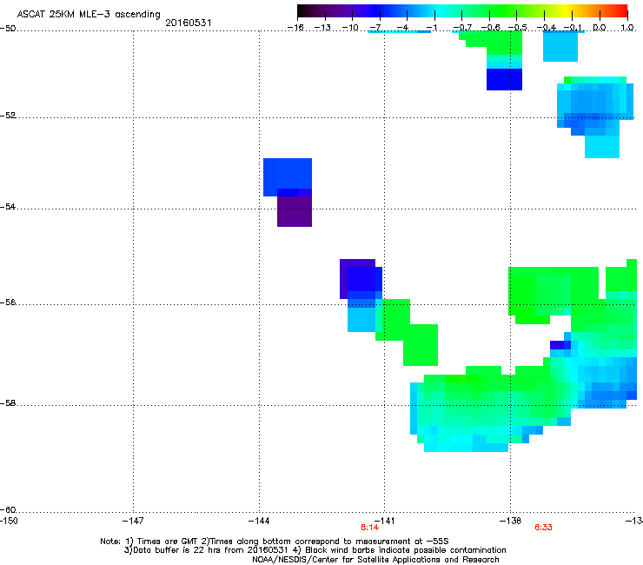Image resolution: width=643 pixels, height=565 pixels.
Task: Click the longitude axis label '-138'
Action: [511, 521]
